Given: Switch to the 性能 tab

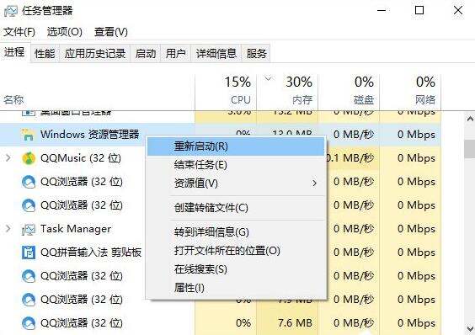Looking at the screenshot, I should tap(45, 54).
